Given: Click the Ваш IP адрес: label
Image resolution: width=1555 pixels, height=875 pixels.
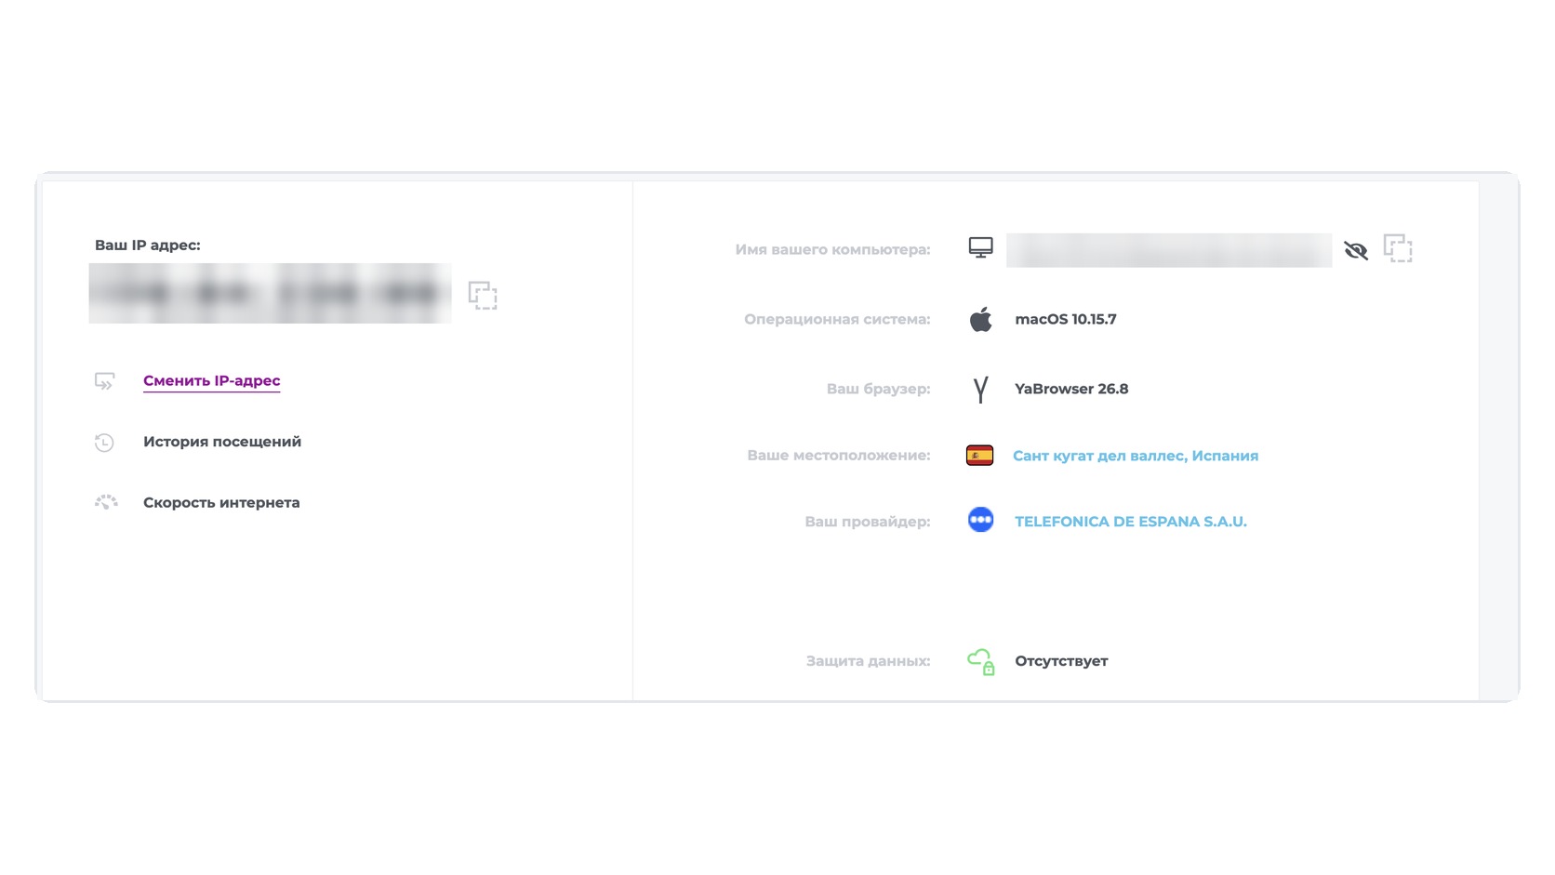Looking at the screenshot, I should pyautogui.click(x=148, y=245).
